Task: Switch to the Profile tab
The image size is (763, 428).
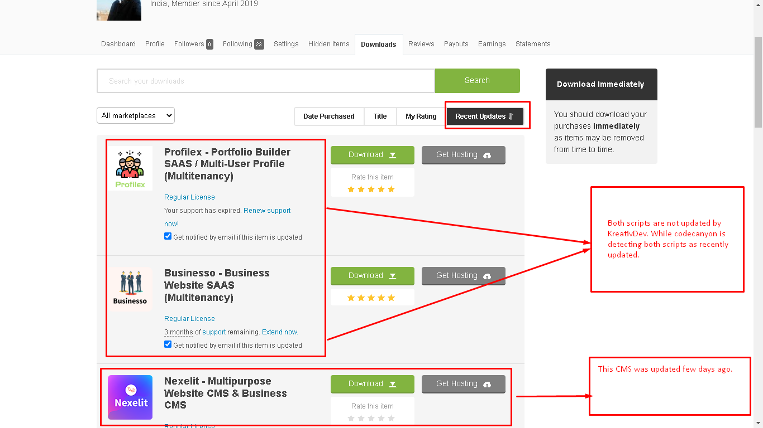Action: point(155,44)
